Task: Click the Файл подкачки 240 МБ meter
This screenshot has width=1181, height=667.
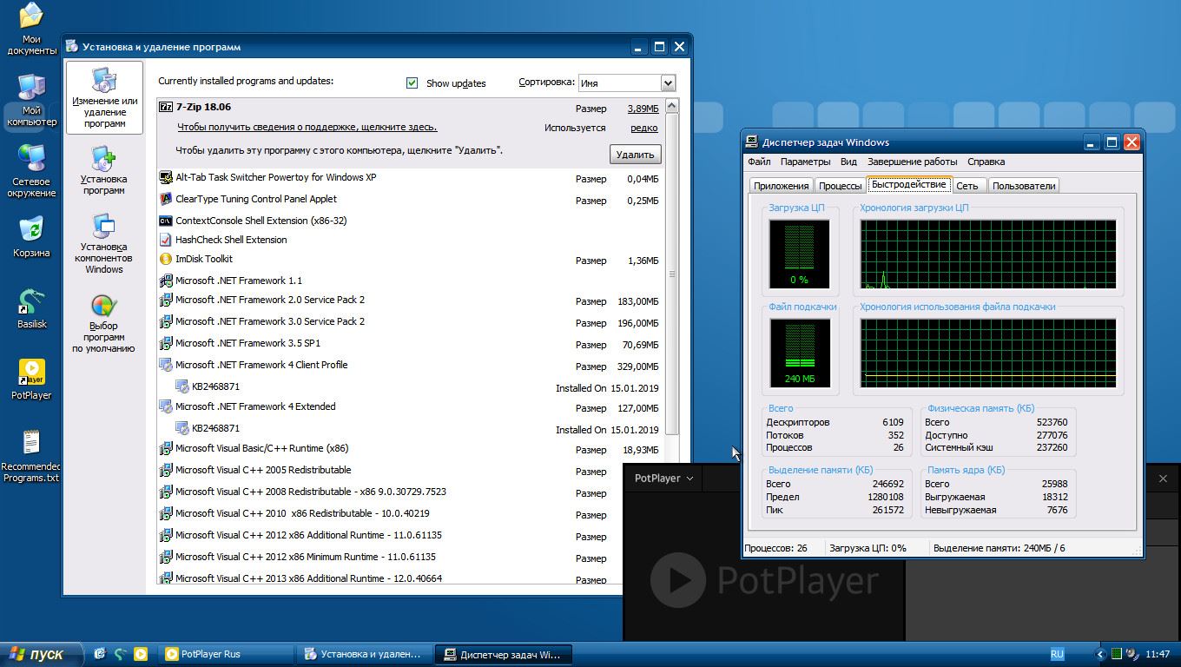Action: 799,353
